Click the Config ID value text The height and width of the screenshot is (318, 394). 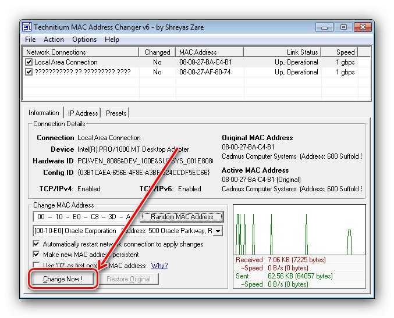pos(144,173)
